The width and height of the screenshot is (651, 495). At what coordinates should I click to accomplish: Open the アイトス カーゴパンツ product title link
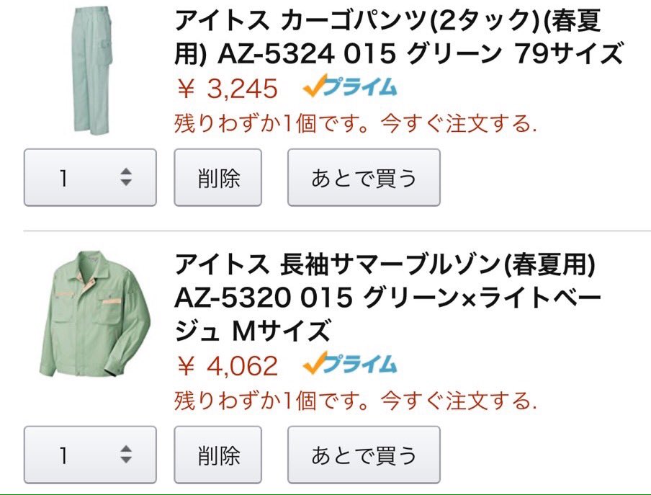tap(398, 37)
